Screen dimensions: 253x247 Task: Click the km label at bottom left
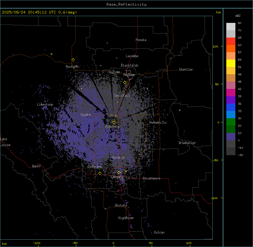pyautogui.click(x=4, y=244)
